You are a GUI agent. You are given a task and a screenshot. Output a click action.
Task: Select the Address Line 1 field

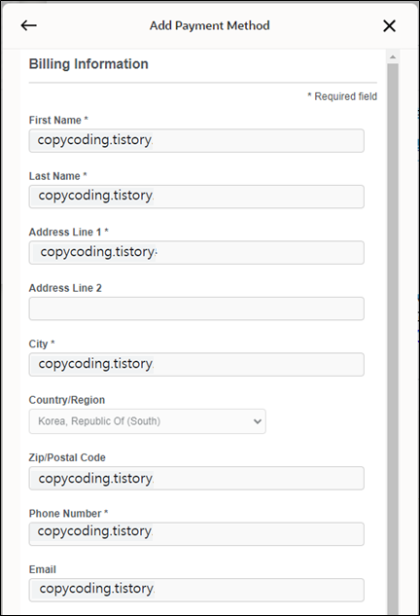pos(196,253)
